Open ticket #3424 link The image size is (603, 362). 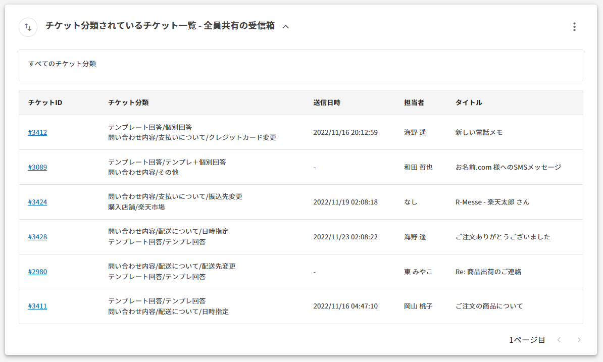coord(37,202)
